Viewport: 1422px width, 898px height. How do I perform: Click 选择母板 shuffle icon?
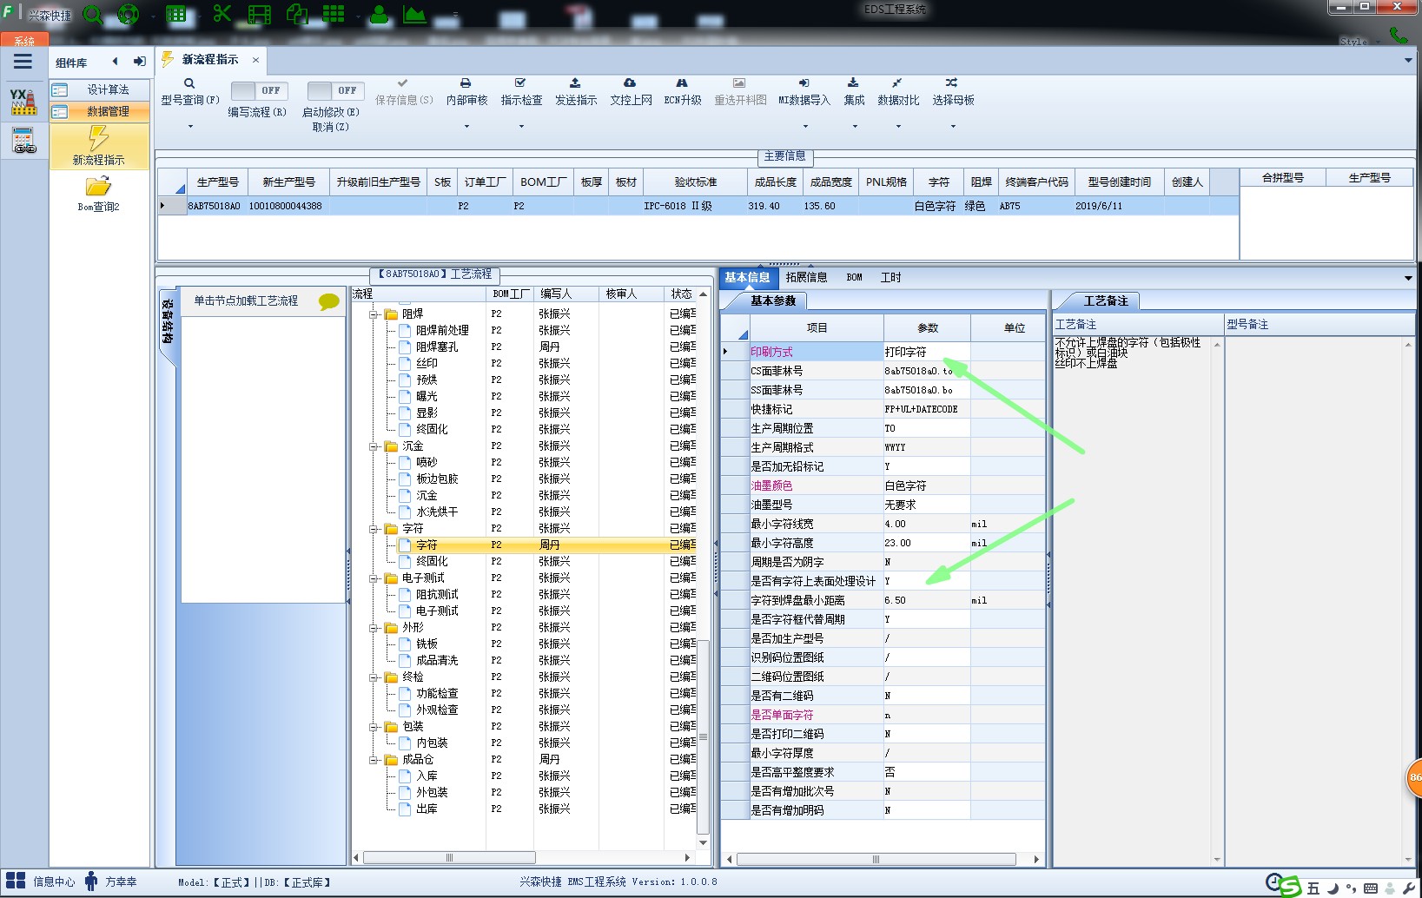(x=953, y=92)
